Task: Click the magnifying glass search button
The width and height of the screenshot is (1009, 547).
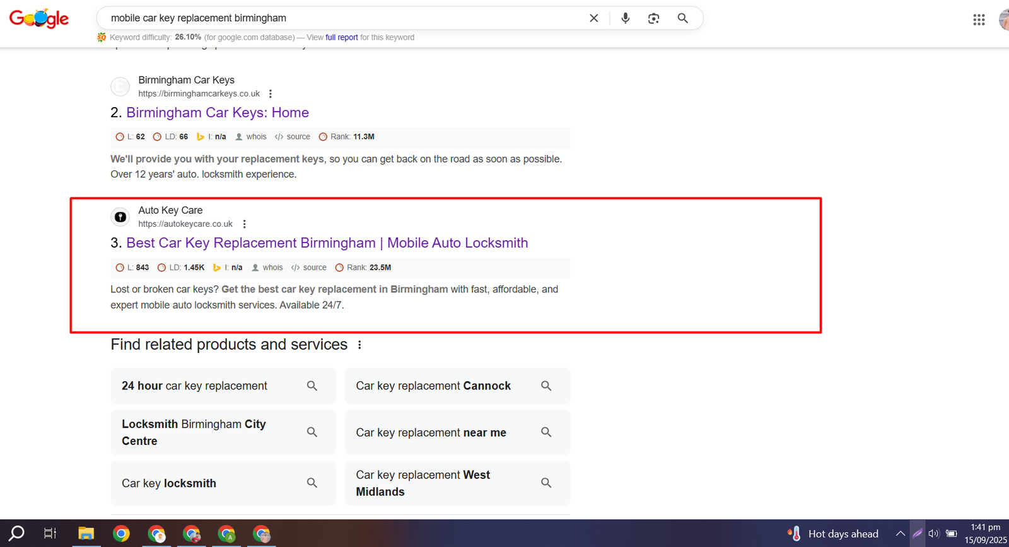Action: (682, 18)
